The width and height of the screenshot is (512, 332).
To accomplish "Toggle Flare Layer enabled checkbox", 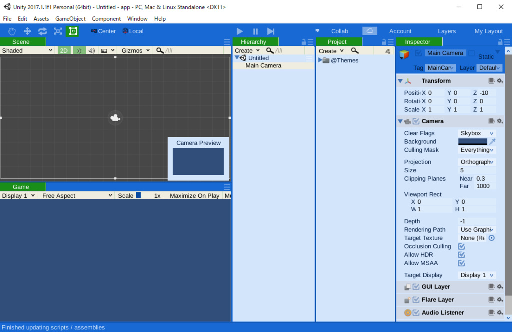I will tap(416, 299).
